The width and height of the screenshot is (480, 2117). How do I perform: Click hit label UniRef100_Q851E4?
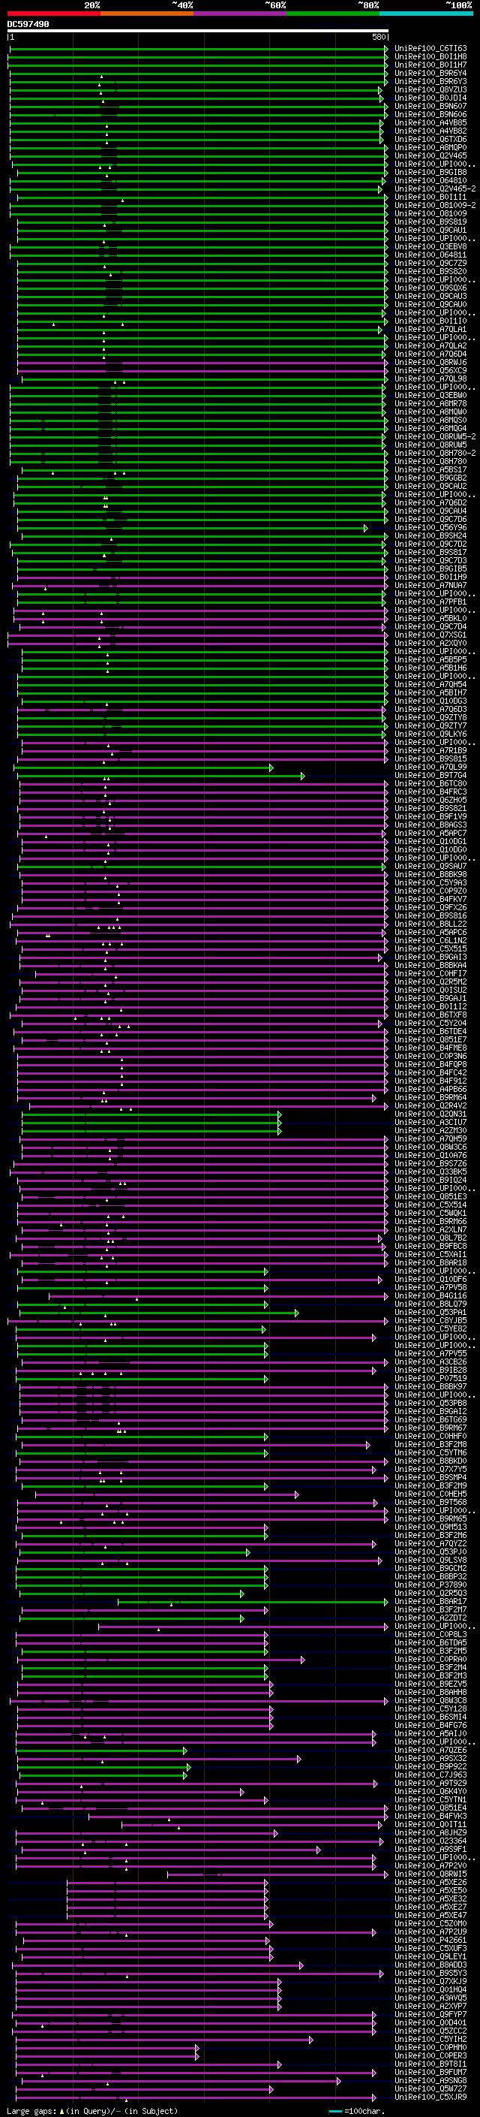coord(430,1808)
